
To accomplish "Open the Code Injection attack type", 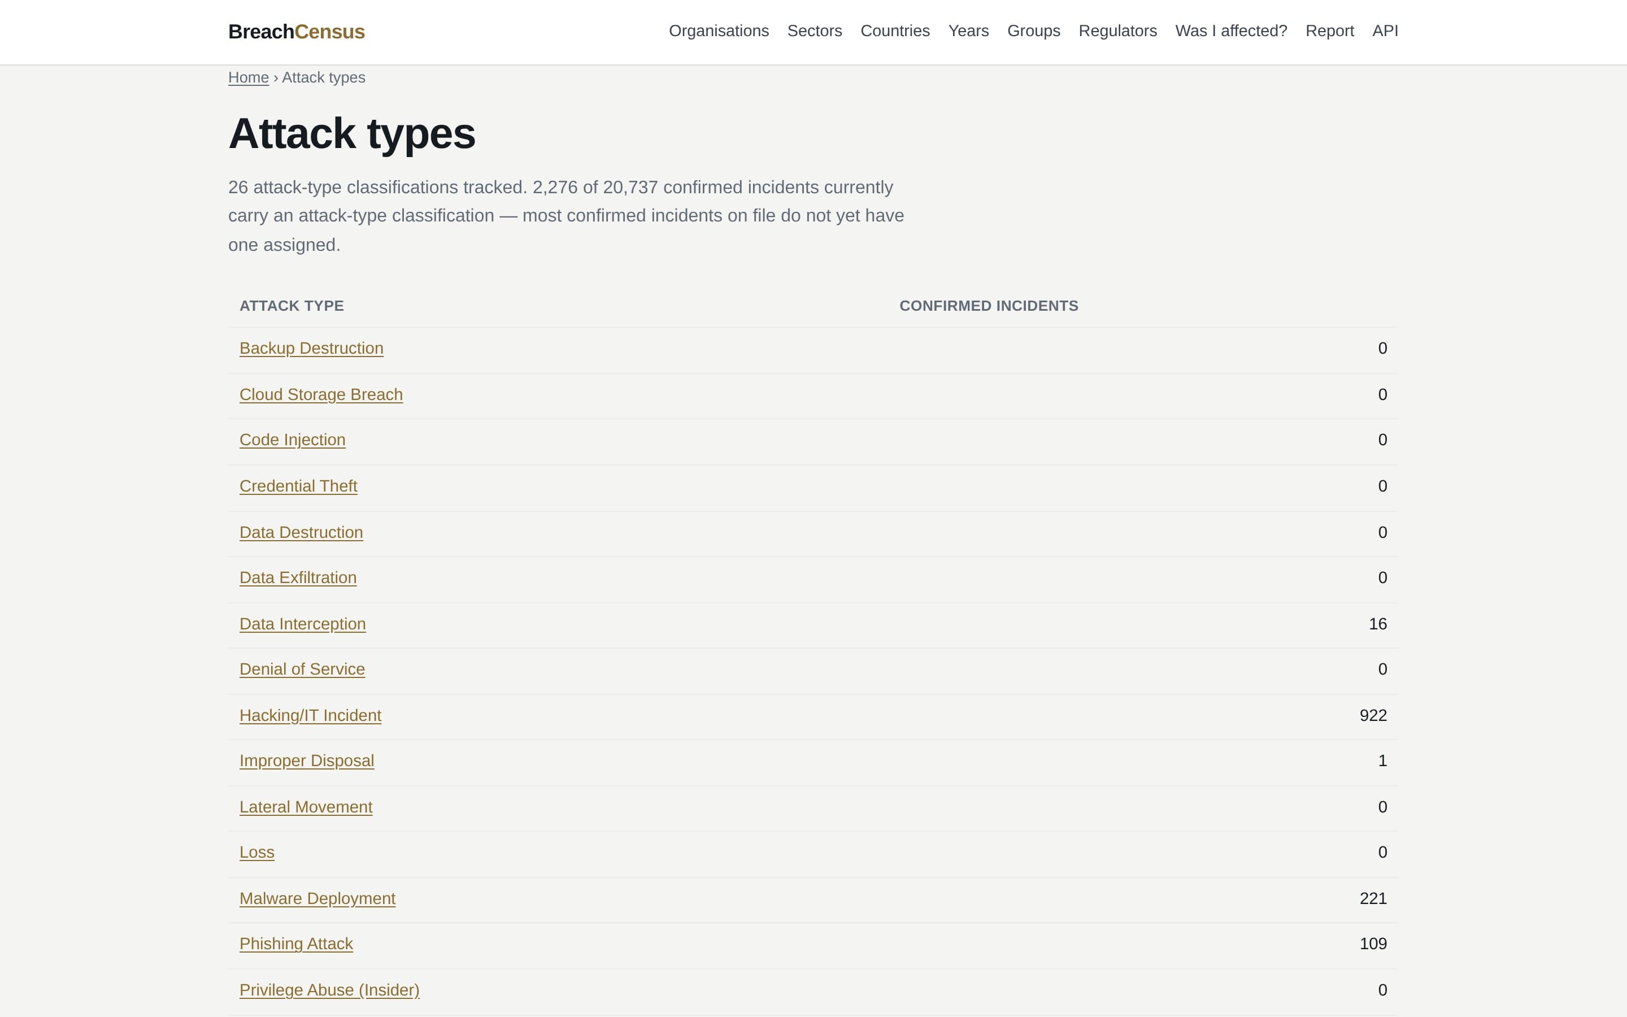I will [293, 440].
